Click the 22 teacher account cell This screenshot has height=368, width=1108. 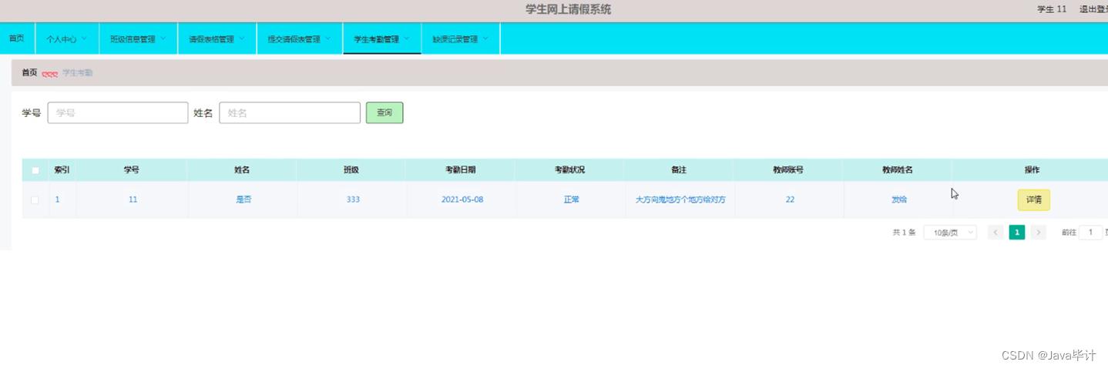click(790, 199)
